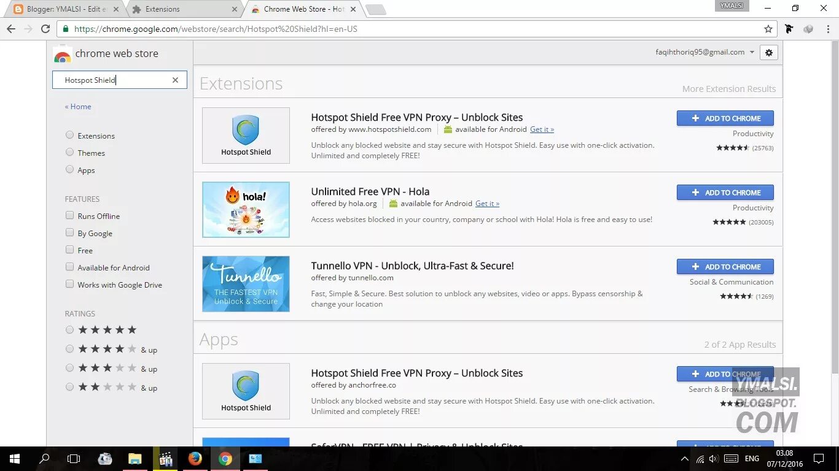This screenshot has width=839, height=471.
Task: Launch Firefox from the taskbar
Action: tap(195, 458)
